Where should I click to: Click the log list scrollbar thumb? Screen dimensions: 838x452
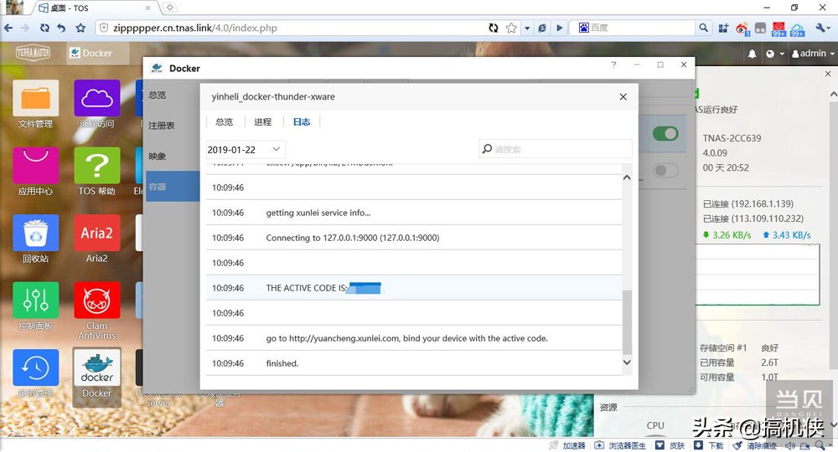pyautogui.click(x=627, y=321)
